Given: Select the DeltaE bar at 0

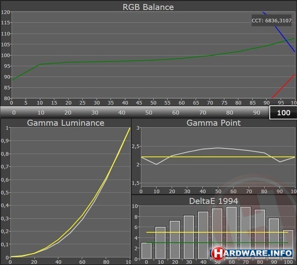Looking at the screenshot, I should point(147,251).
